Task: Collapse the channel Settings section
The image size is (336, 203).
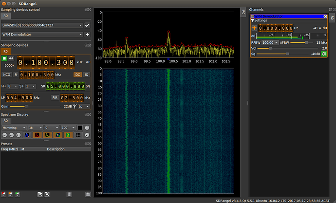Action: [253, 20]
